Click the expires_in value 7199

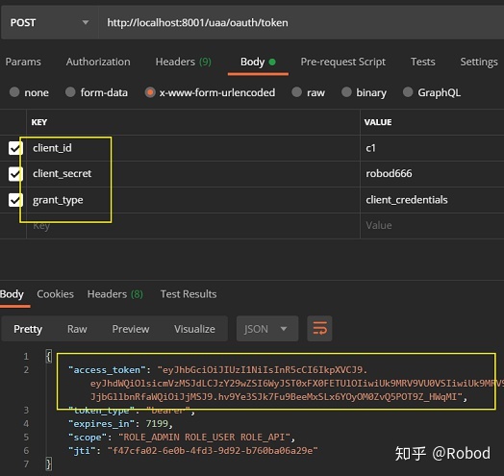point(157,424)
